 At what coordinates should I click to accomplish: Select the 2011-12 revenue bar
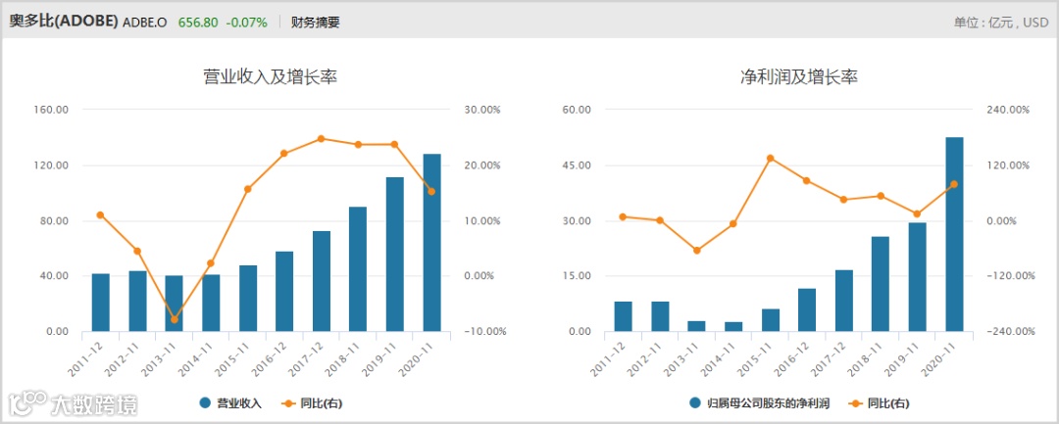(x=101, y=303)
